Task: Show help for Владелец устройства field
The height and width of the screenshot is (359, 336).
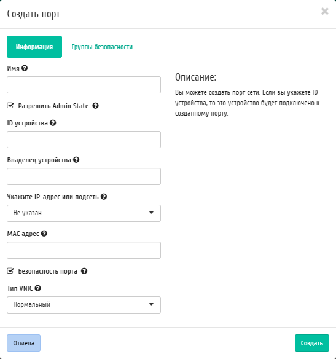Action: click(76, 160)
